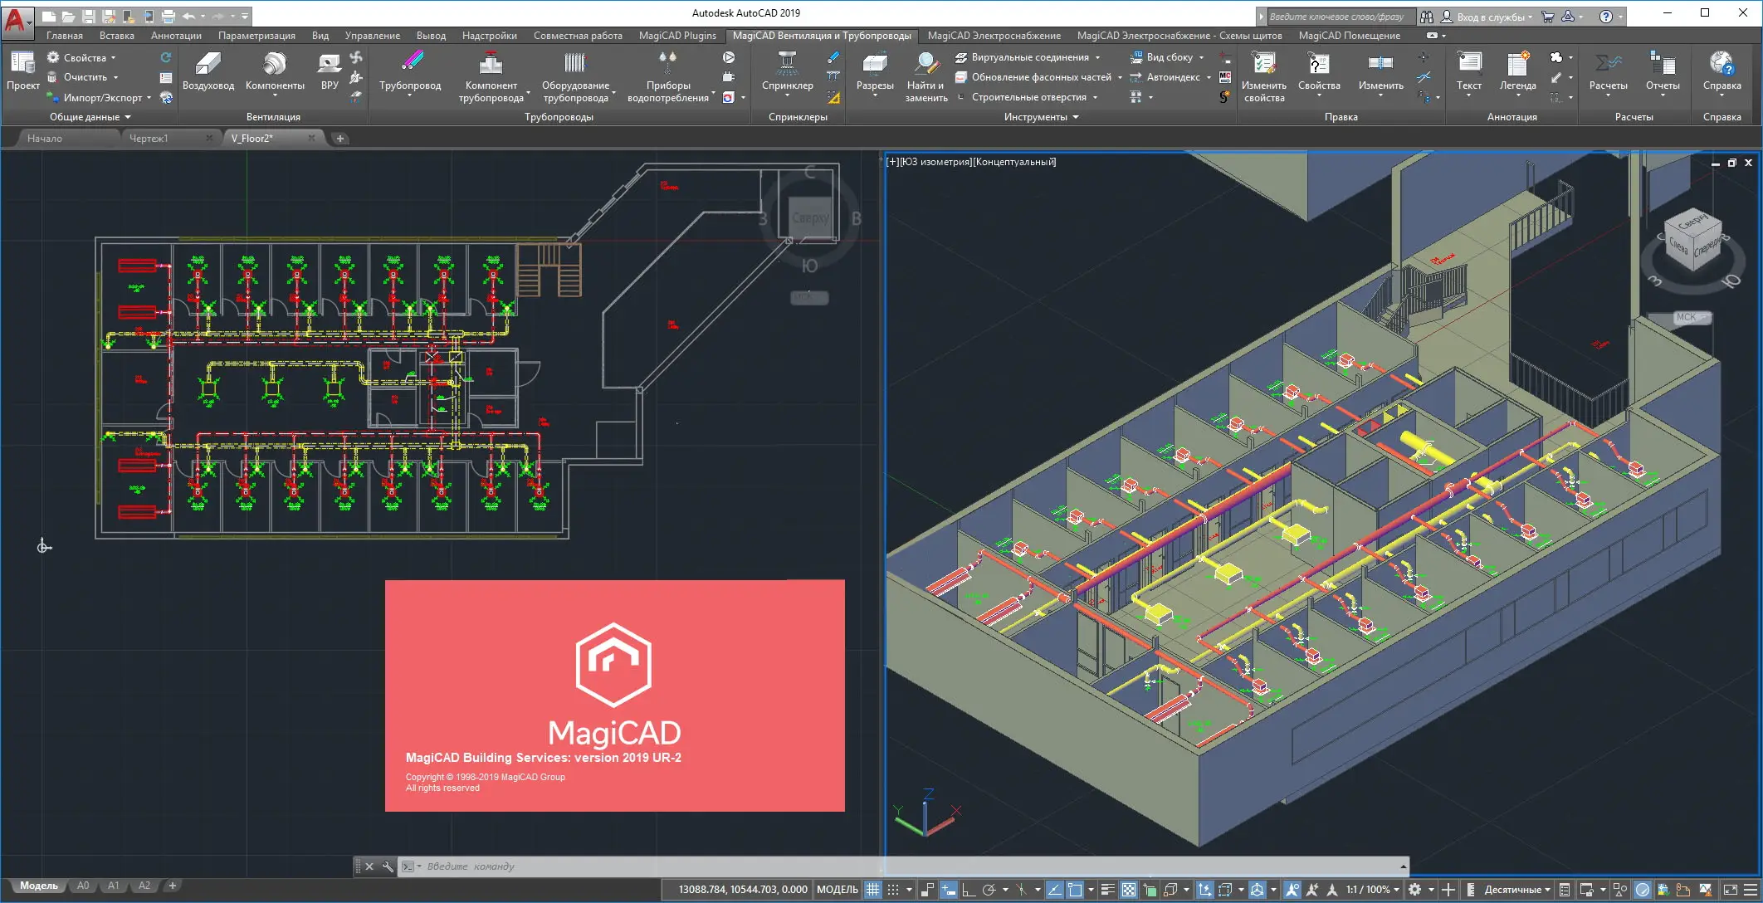Switch to Вставка ribbon tab

click(x=116, y=36)
